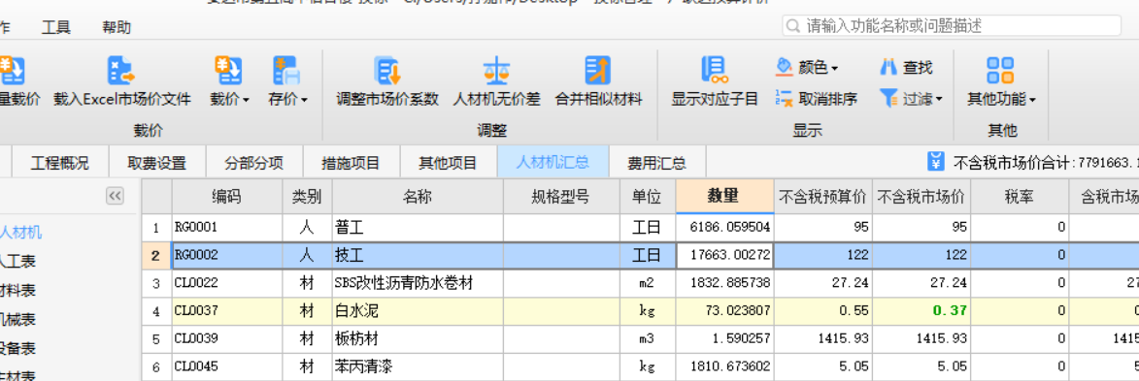Viewport: 1139px width, 381px height.
Task: Open the 工具 menu
Action: click(56, 27)
